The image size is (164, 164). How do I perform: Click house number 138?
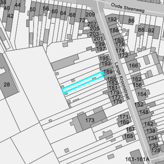(151, 131)
